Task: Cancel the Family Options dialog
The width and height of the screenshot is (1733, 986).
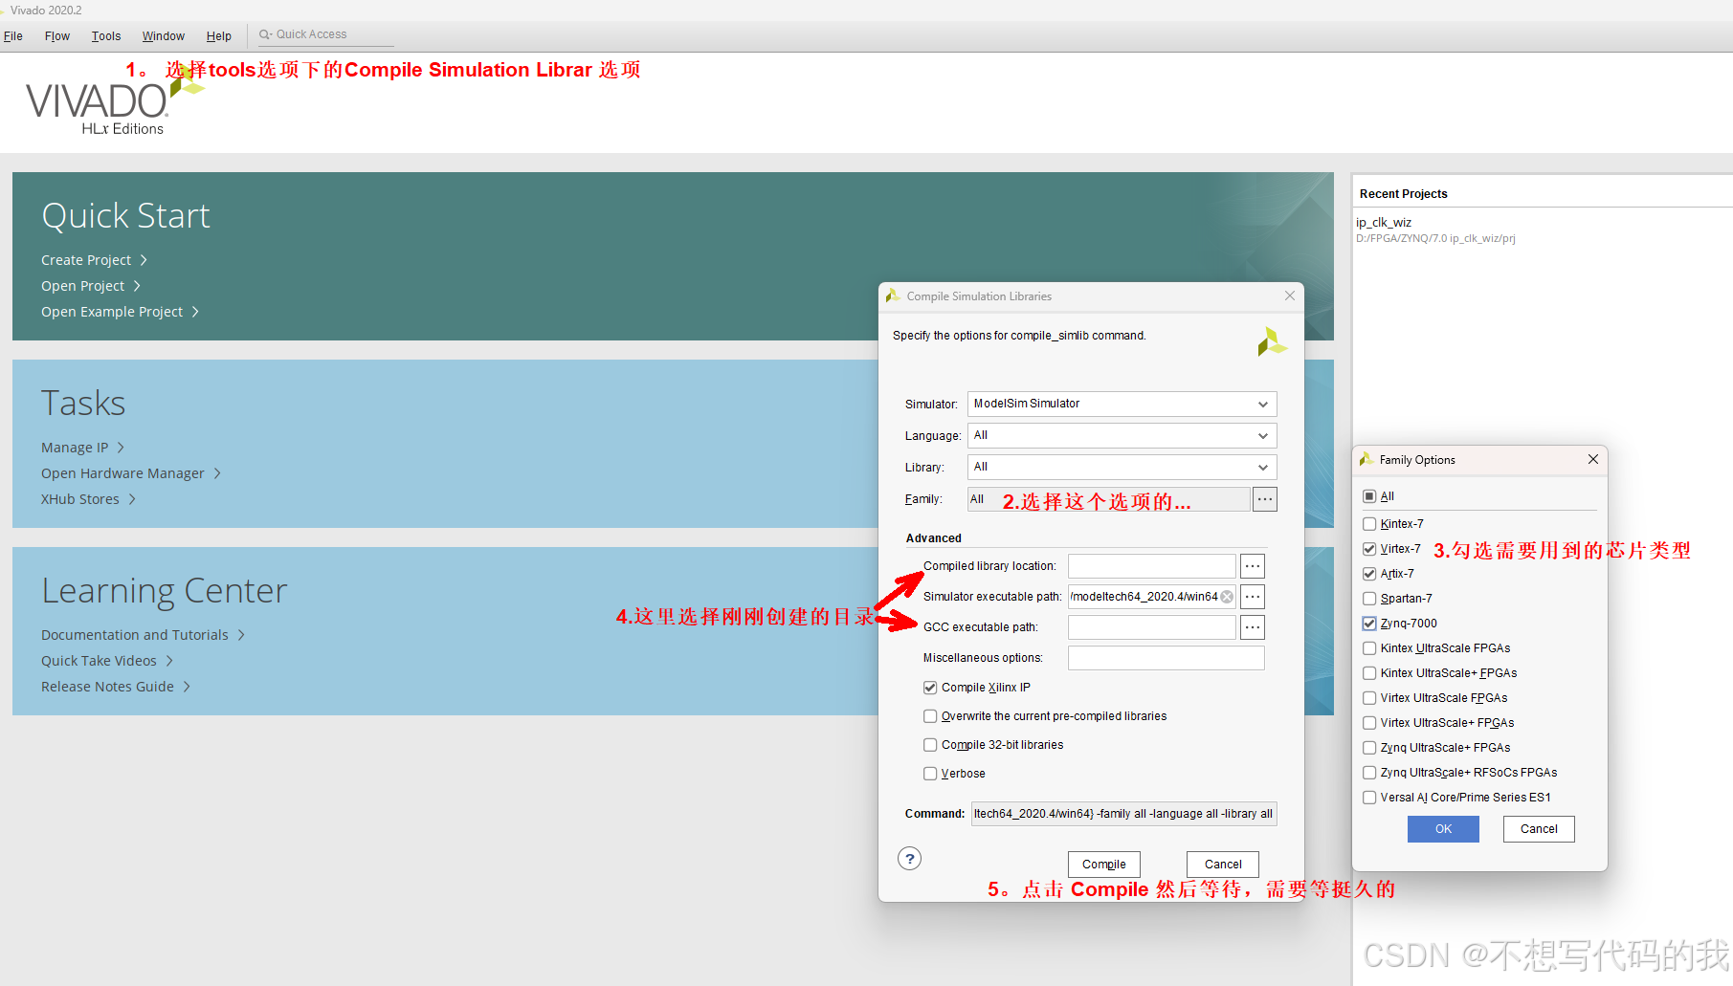Action: (1539, 829)
